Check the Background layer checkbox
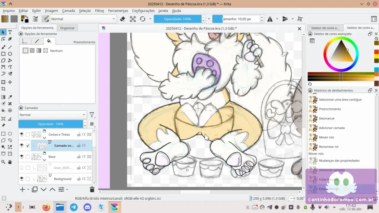The image size is (379, 213). [x=28, y=179]
